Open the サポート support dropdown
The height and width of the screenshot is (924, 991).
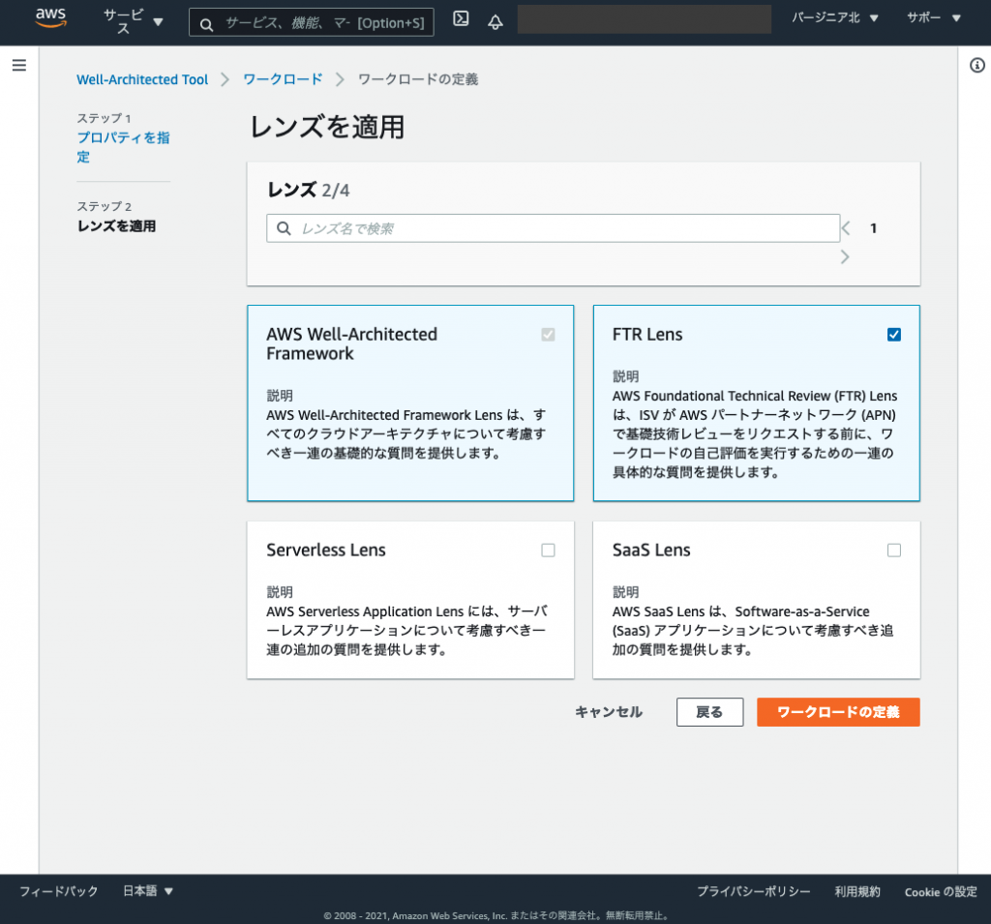(x=934, y=17)
